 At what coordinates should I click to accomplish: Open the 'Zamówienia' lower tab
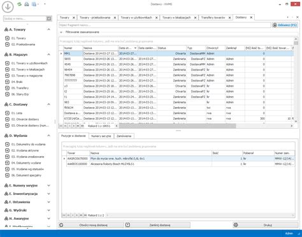(124, 136)
